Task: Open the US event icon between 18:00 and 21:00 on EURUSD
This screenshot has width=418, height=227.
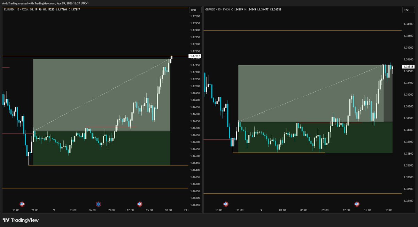Action: pyautogui.click(x=22, y=204)
